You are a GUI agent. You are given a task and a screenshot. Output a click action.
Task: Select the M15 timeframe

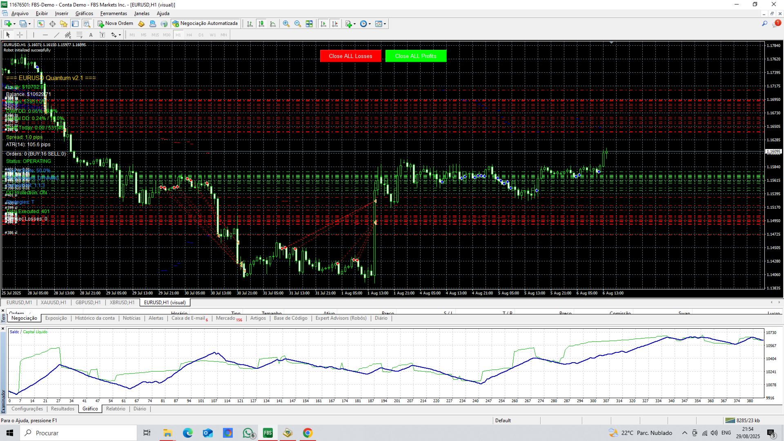[155, 35]
